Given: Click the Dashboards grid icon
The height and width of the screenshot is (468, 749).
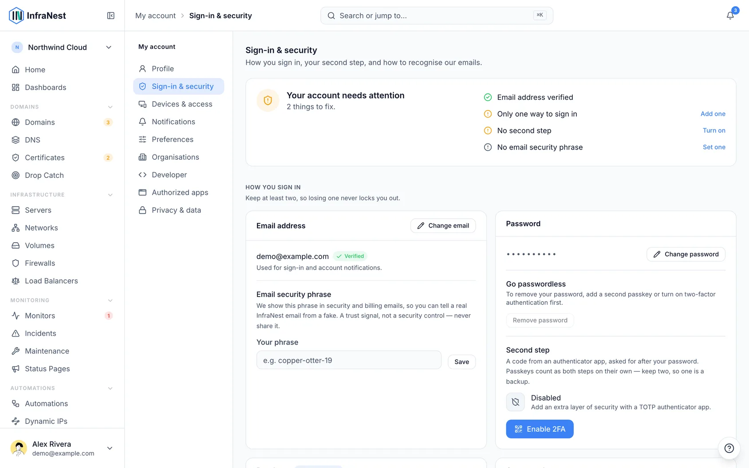Looking at the screenshot, I should click(x=16, y=87).
